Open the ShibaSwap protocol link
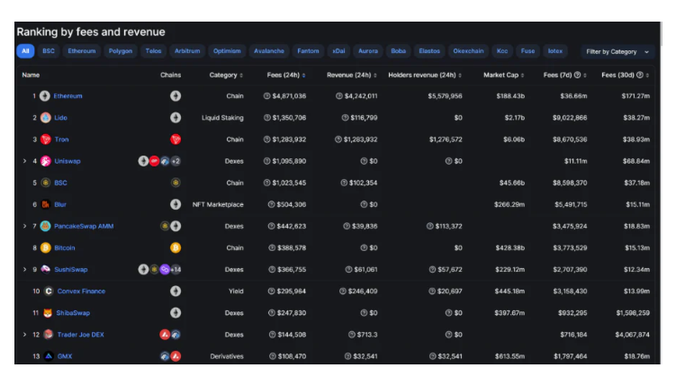The width and height of the screenshot is (676, 377). (x=73, y=313)
